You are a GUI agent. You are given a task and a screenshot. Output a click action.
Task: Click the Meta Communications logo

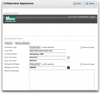point(10,19)
